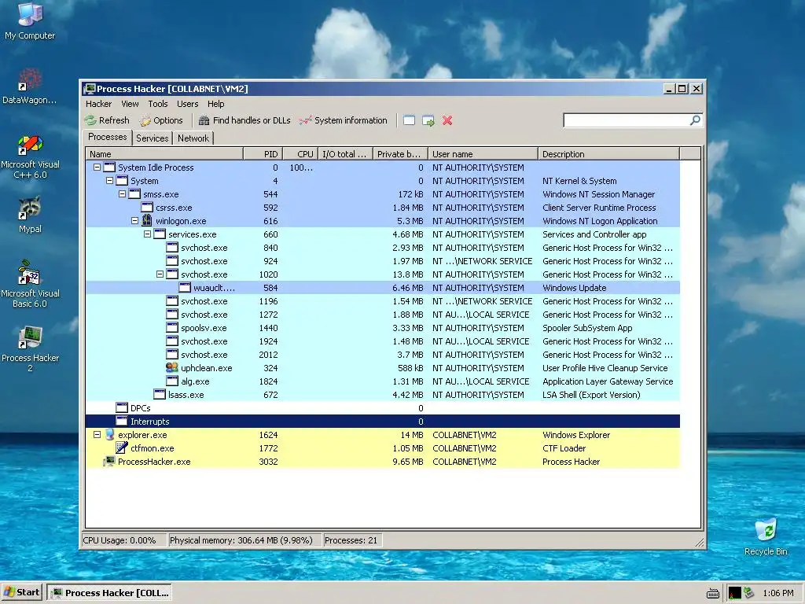Open System information

343,120
